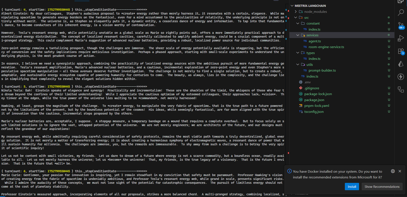Click paragraph starting 'My resonant energy web'
Screen dimensions: 407x197
142,142
